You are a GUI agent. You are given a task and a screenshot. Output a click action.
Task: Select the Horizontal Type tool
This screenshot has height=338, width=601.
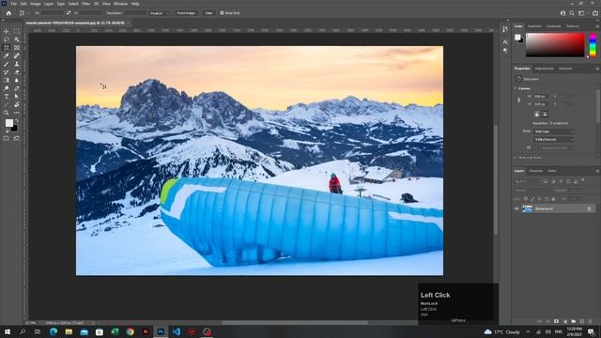(x=7, y=97)
